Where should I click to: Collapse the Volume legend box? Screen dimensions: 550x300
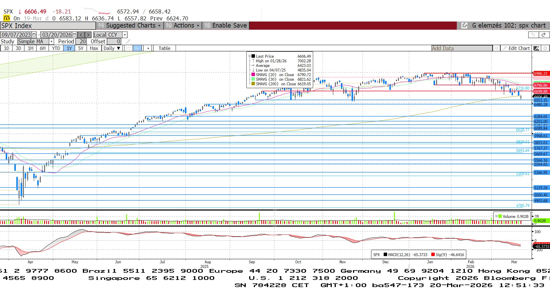coord(496,216)
